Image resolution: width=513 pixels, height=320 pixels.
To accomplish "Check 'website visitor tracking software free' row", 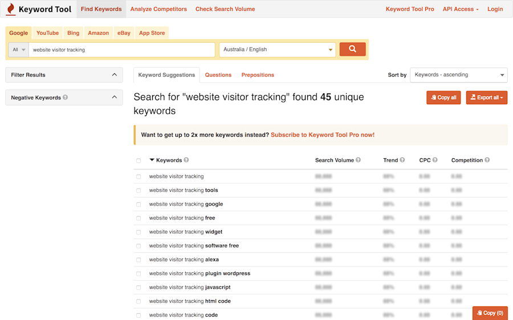I will [139, 246].
